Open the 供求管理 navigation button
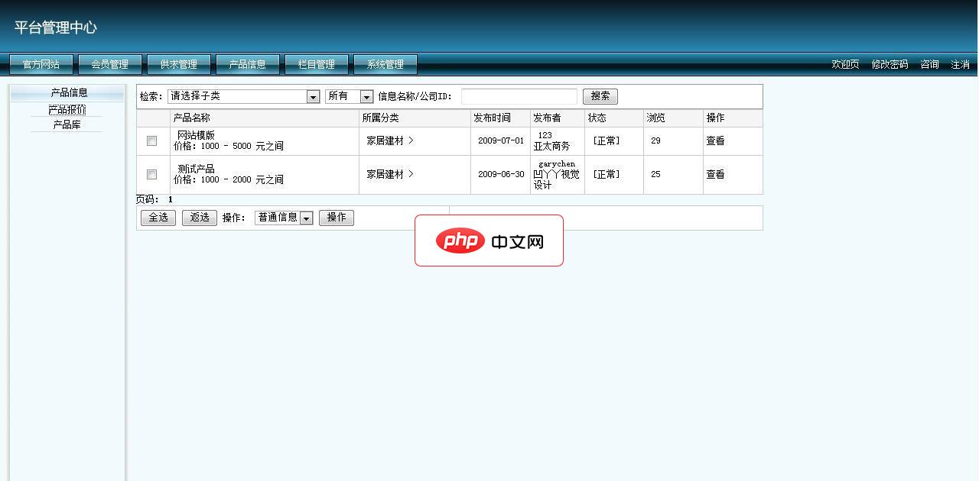The height and width of the screenshot is (481, 979). [178, 64]
